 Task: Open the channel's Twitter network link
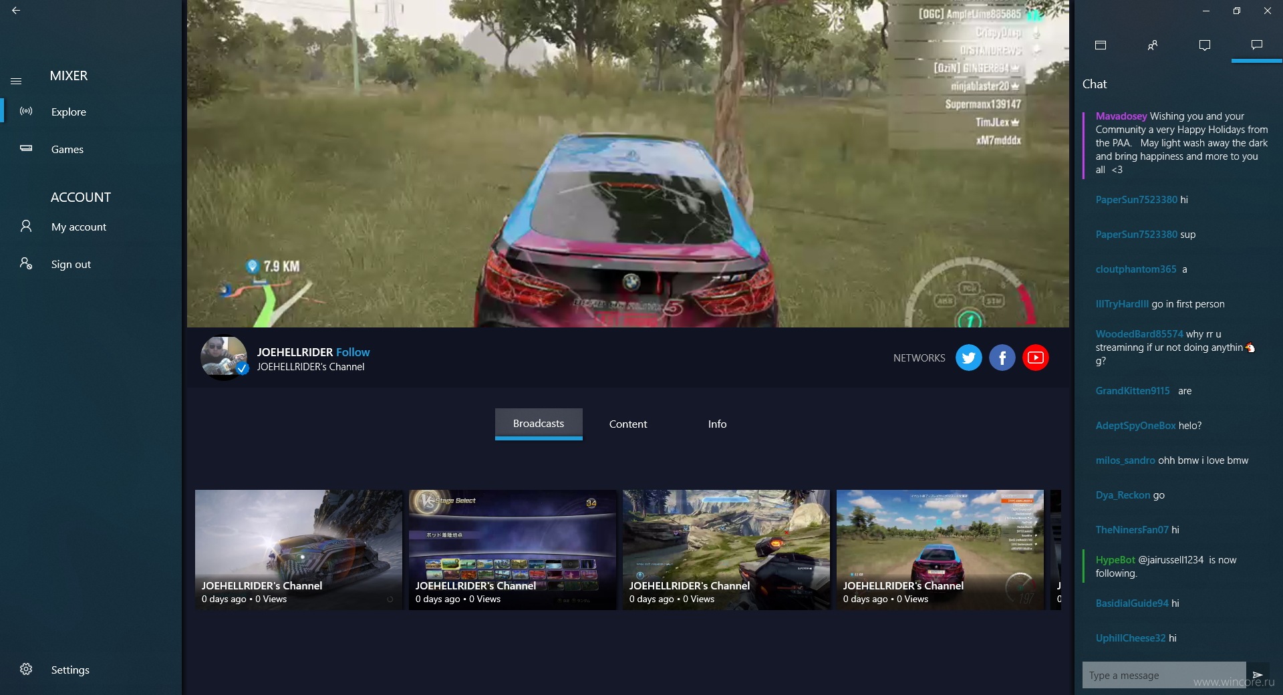969,358
